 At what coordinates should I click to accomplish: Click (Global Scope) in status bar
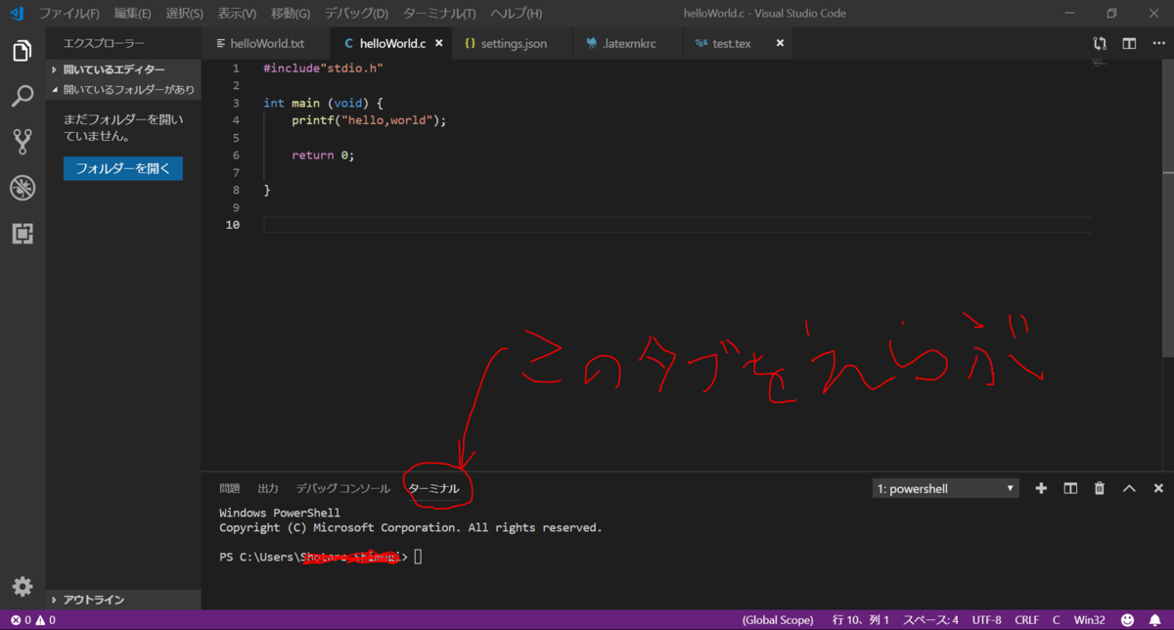point(778,620)
